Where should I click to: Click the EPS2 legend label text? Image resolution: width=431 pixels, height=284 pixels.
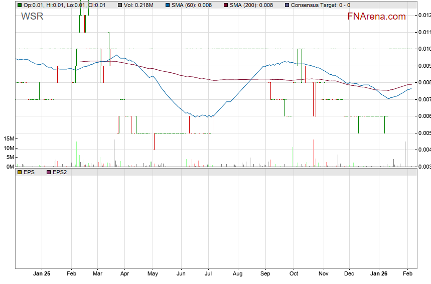tap(60, 172)
